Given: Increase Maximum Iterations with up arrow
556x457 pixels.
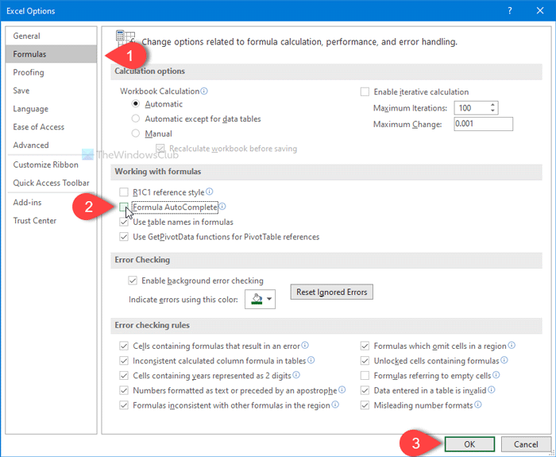Looking at the screenshot, I should tap(493, 105).
